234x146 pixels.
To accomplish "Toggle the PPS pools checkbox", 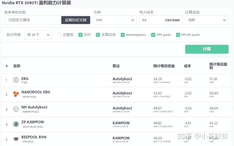I will tap(153, 35).
